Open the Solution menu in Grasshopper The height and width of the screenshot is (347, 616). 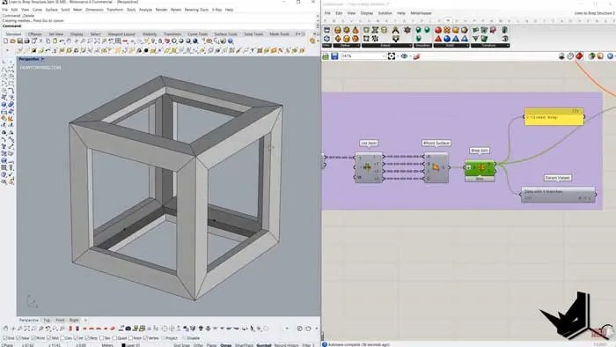pos(385,13)
